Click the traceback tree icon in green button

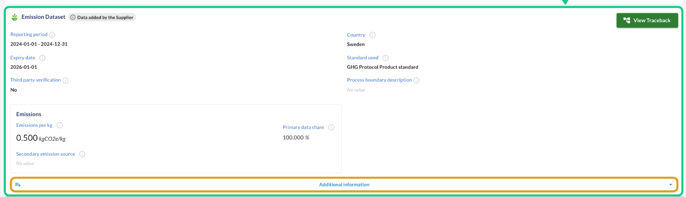(x=627, y=21)
